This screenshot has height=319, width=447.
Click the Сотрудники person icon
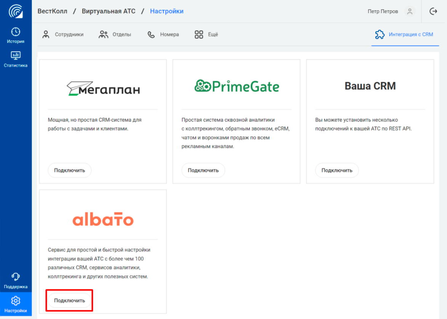point(46,35)
